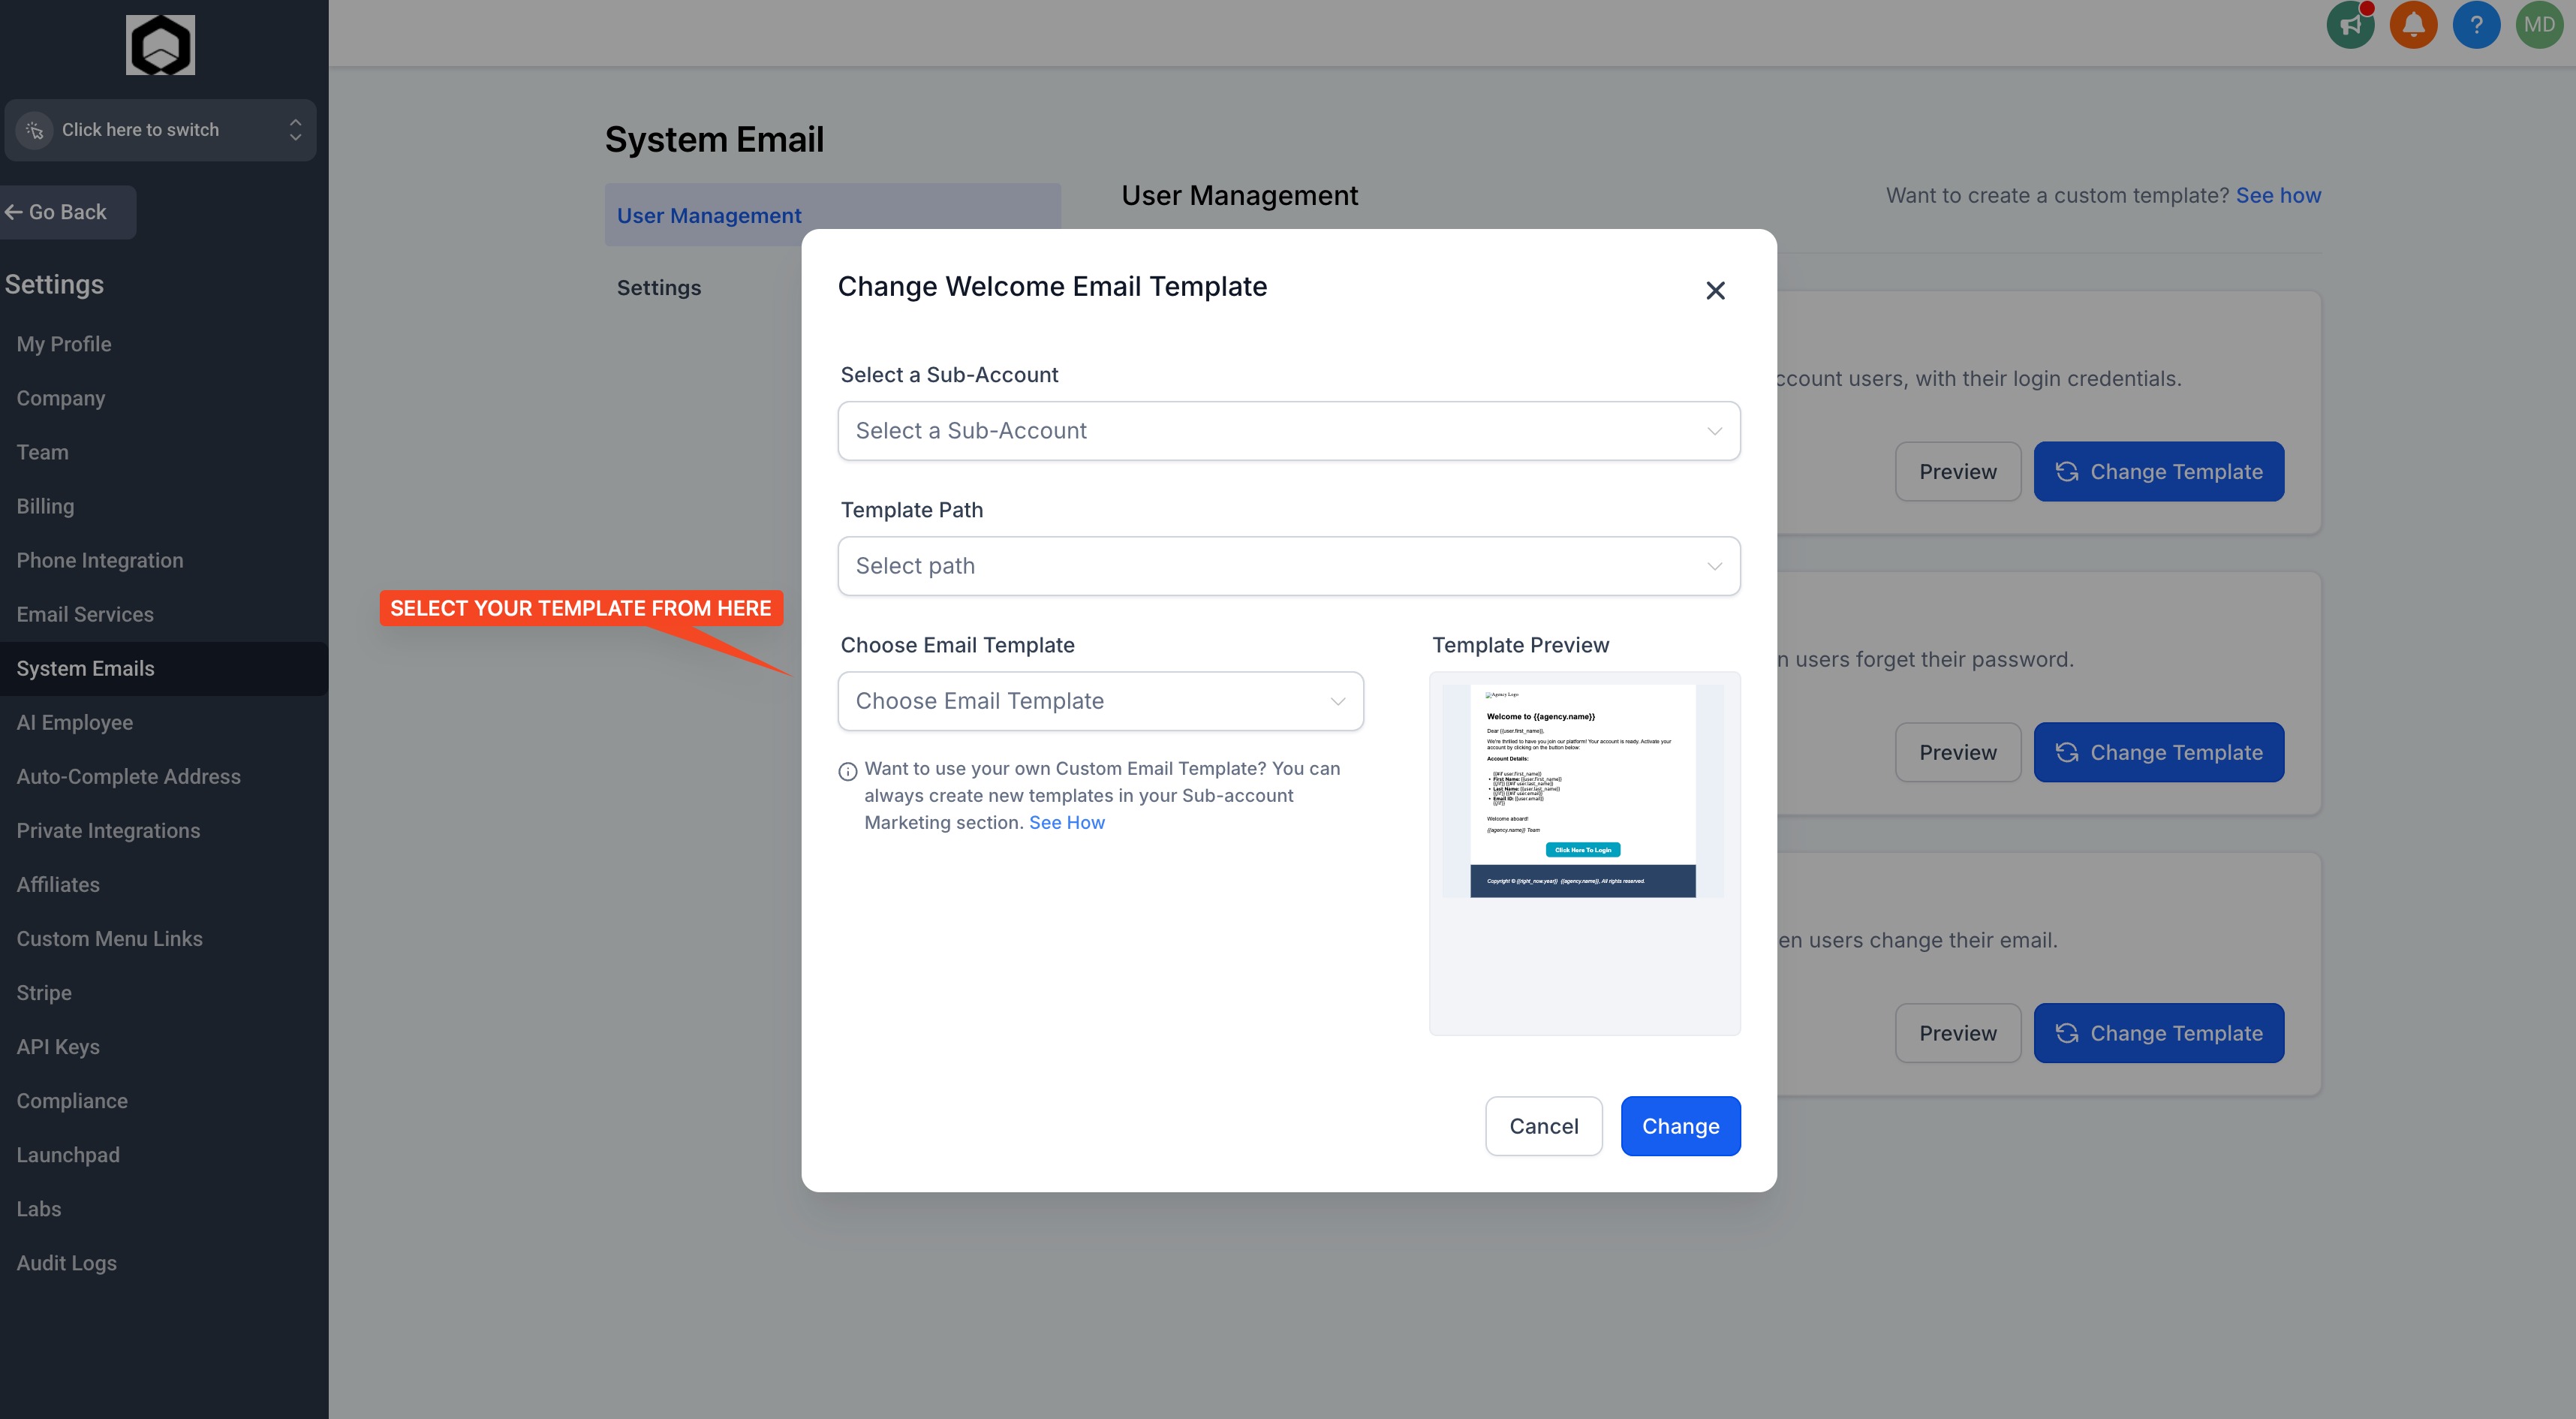This screenshot has height=1419, width=2576.
Task: Open the Settings tab under System Email
Action: coord(658,288)
